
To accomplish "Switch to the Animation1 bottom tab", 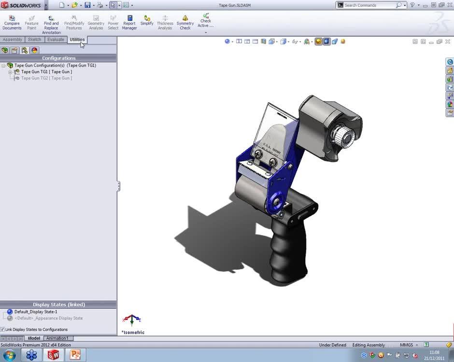I will (x=57, y=338).
